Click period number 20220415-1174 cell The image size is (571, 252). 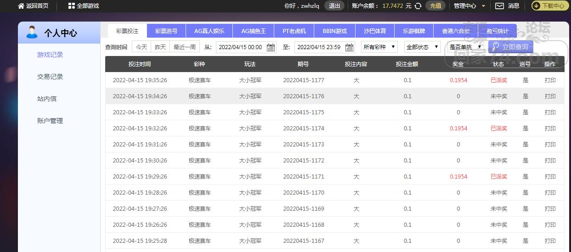coord(304,129)
